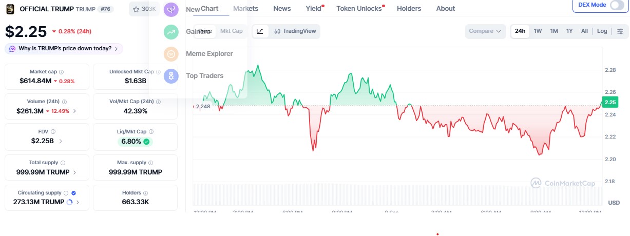Click Market cap info icon
The image size is (630, 236).
[62, 72]
